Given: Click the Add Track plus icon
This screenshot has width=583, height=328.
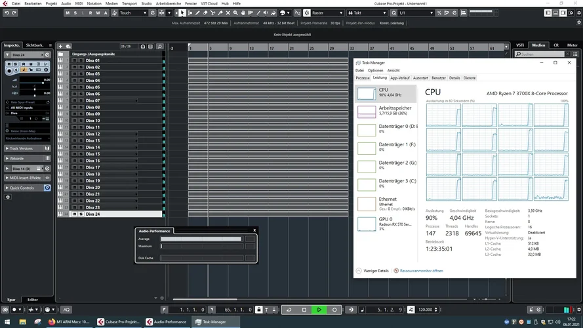Looking at the screenshot, I should (x=60, y=47).
